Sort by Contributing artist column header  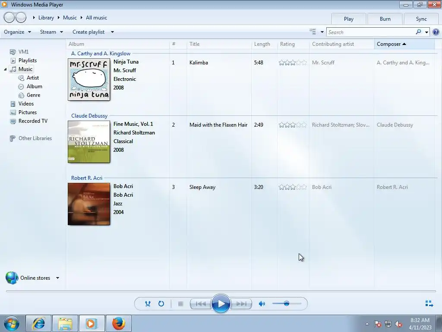342,44
